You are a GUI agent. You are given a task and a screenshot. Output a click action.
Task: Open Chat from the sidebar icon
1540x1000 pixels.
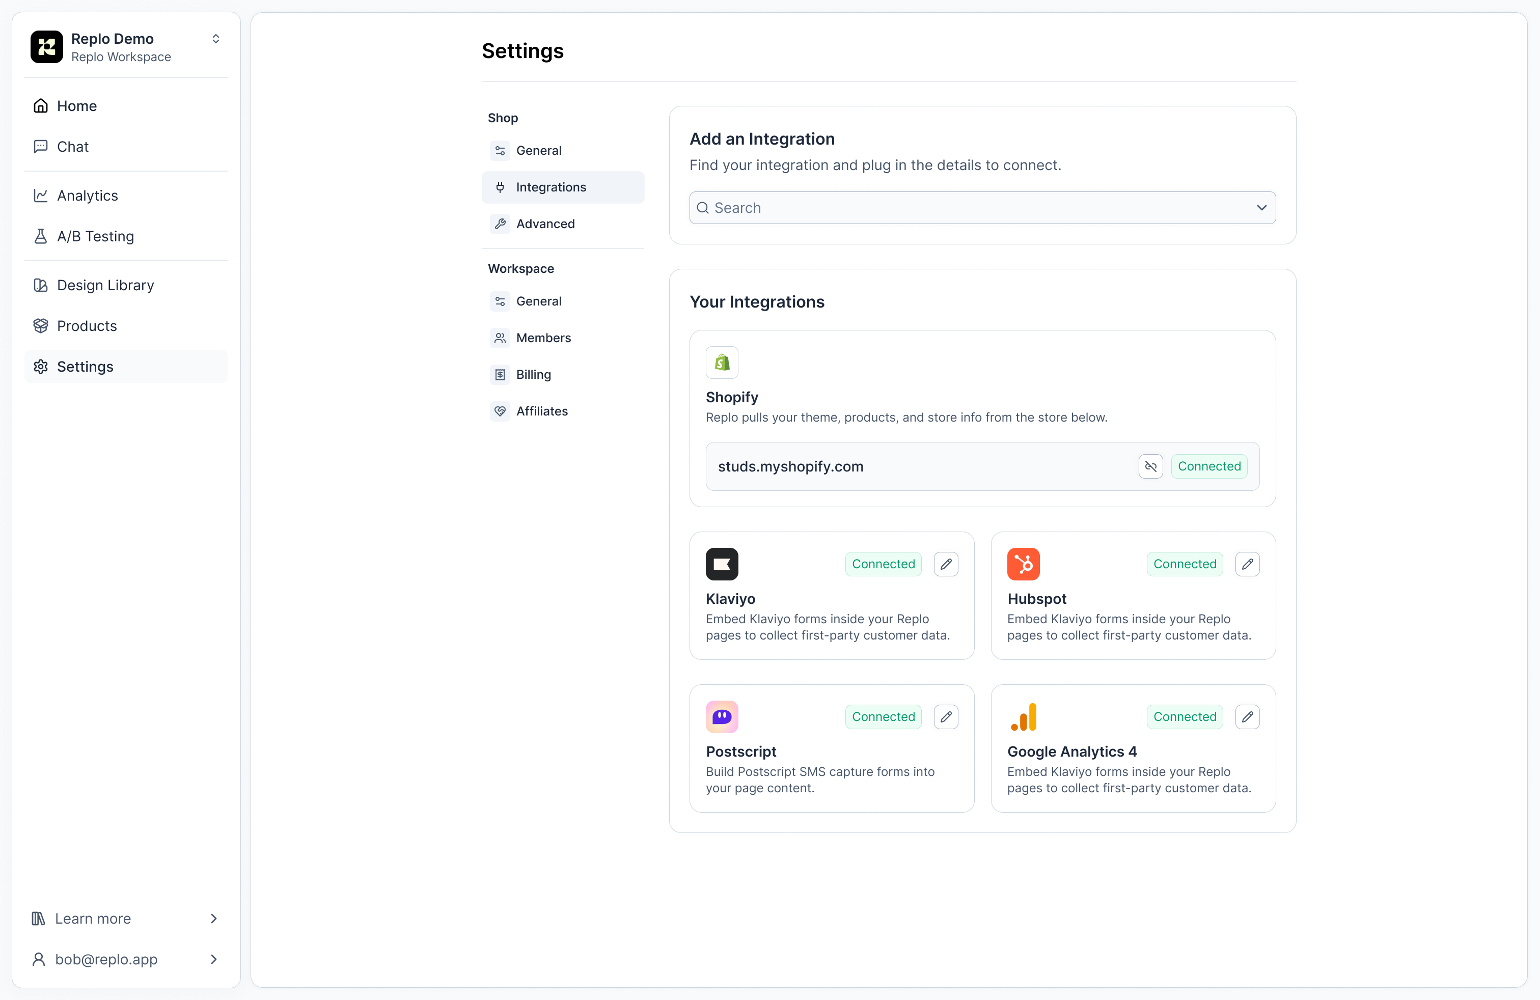(x=40, y=146)
